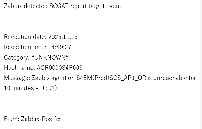This screenshot has height=129, width=202.
Task: Click the '10 minutes - Up (1)' text
Action: click(30, 88)
